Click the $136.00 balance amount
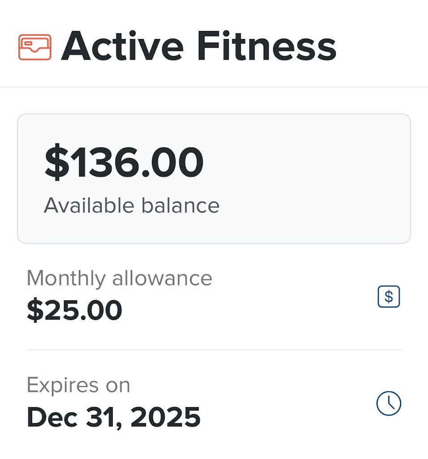This screenshot has height=459, width=428. click(x=124, y=163)
